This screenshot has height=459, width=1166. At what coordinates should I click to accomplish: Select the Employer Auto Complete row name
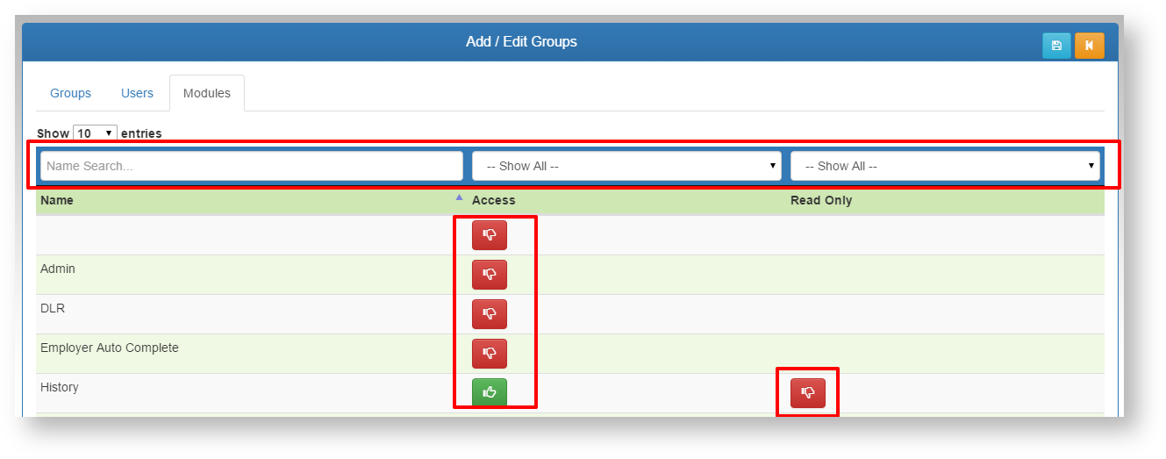click(x=110, y=348)
